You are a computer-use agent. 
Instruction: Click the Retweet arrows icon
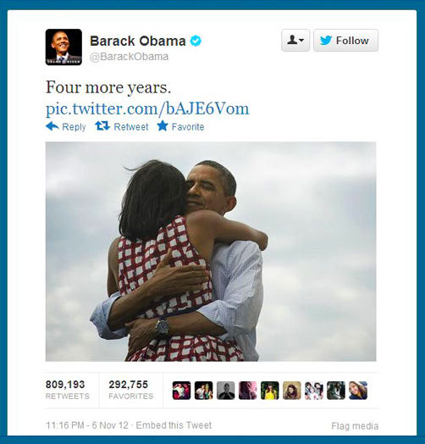(102, 125)
